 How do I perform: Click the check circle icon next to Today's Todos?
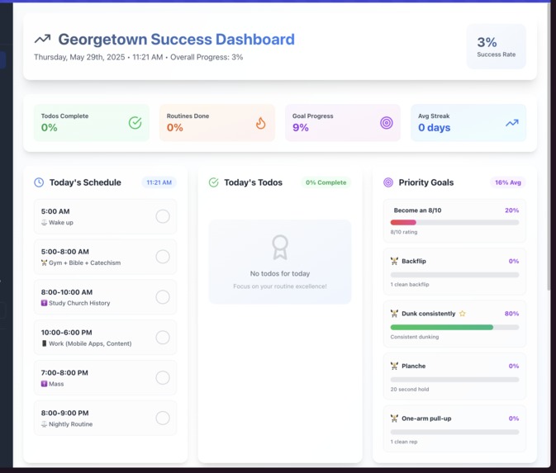(213, 182)
